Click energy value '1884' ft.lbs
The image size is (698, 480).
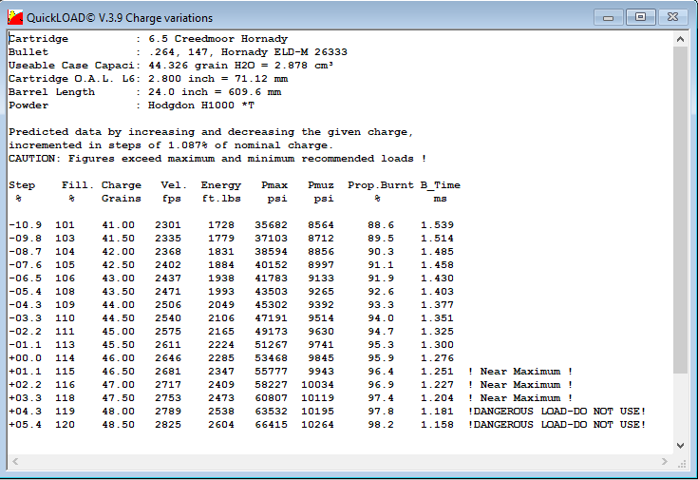click(x=220, y=265)
